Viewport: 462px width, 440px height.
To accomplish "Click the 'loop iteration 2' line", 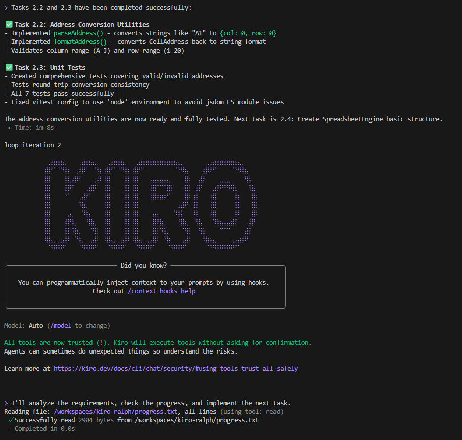I will tap(29, 145).
